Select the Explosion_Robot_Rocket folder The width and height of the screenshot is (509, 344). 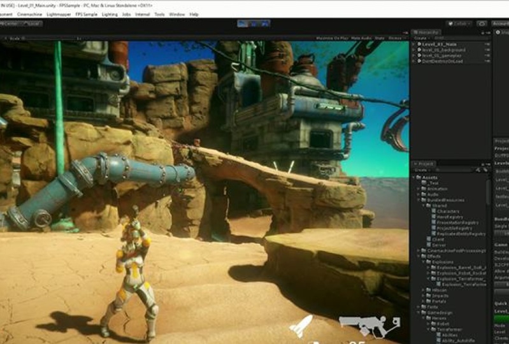click(x=459, y=273)
